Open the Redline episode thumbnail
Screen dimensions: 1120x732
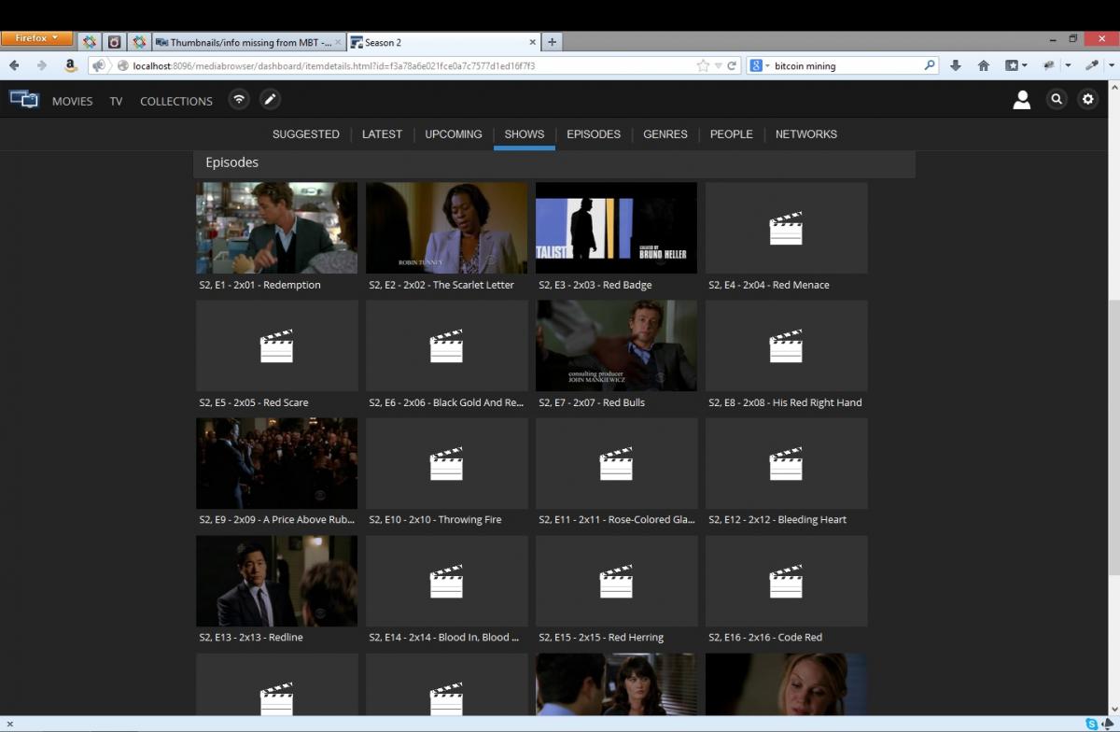(x=276, y=581)
